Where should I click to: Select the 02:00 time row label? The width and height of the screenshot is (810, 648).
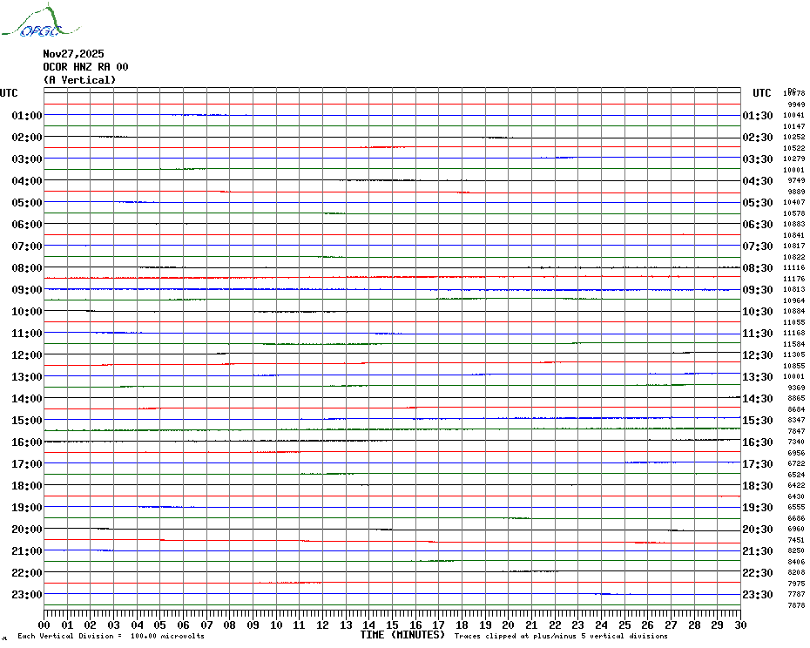(27, 137)
